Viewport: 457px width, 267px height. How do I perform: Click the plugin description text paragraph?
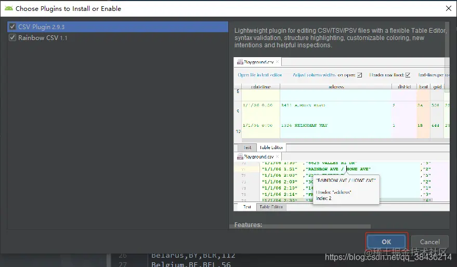tap(340, 38)
